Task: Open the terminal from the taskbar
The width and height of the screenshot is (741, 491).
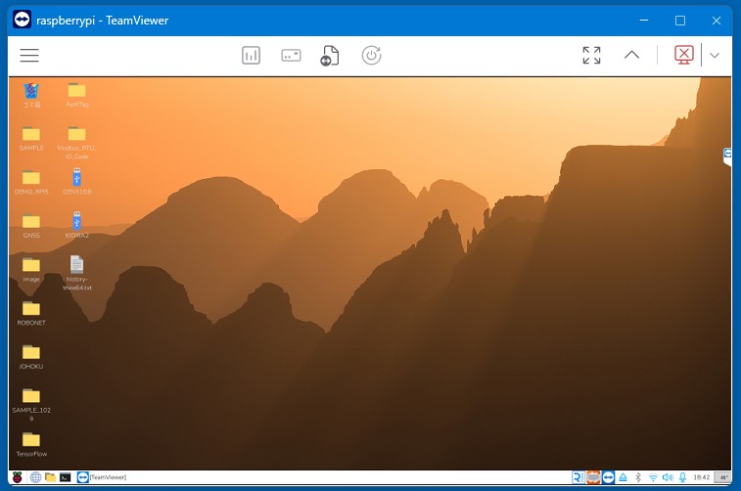Action: point(65,477)
